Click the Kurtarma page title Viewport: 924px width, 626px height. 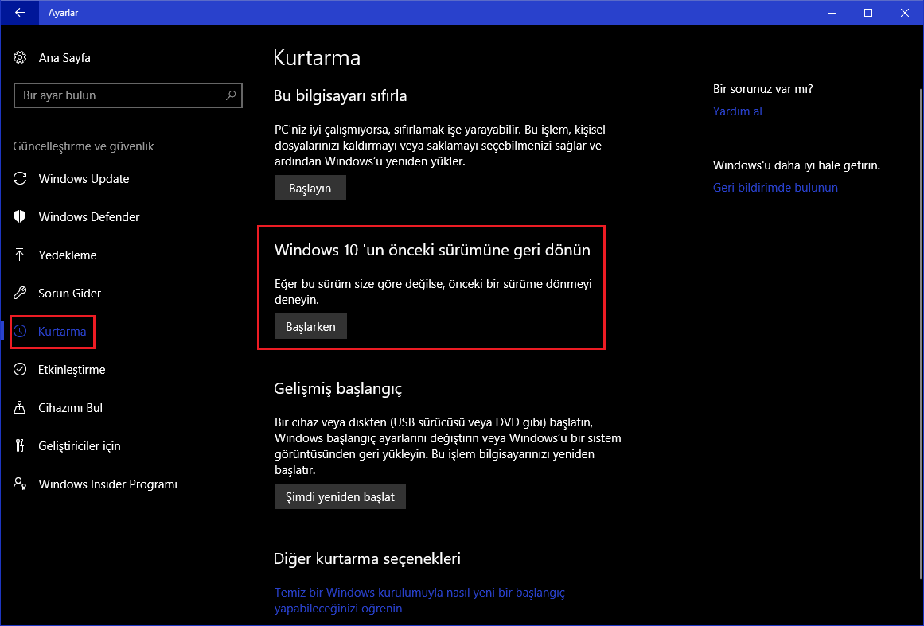click(317, 58)
